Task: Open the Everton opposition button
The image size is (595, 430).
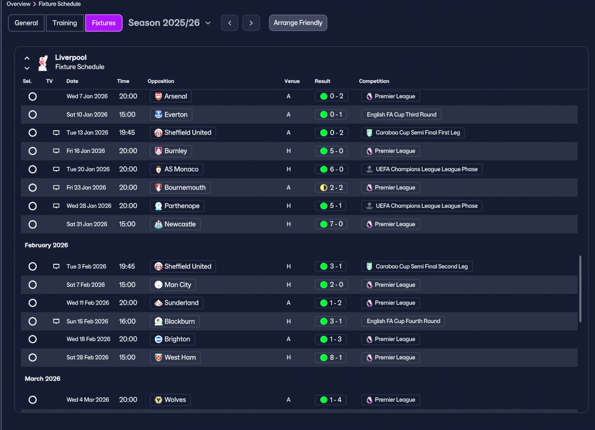Action: pos(171,114)
